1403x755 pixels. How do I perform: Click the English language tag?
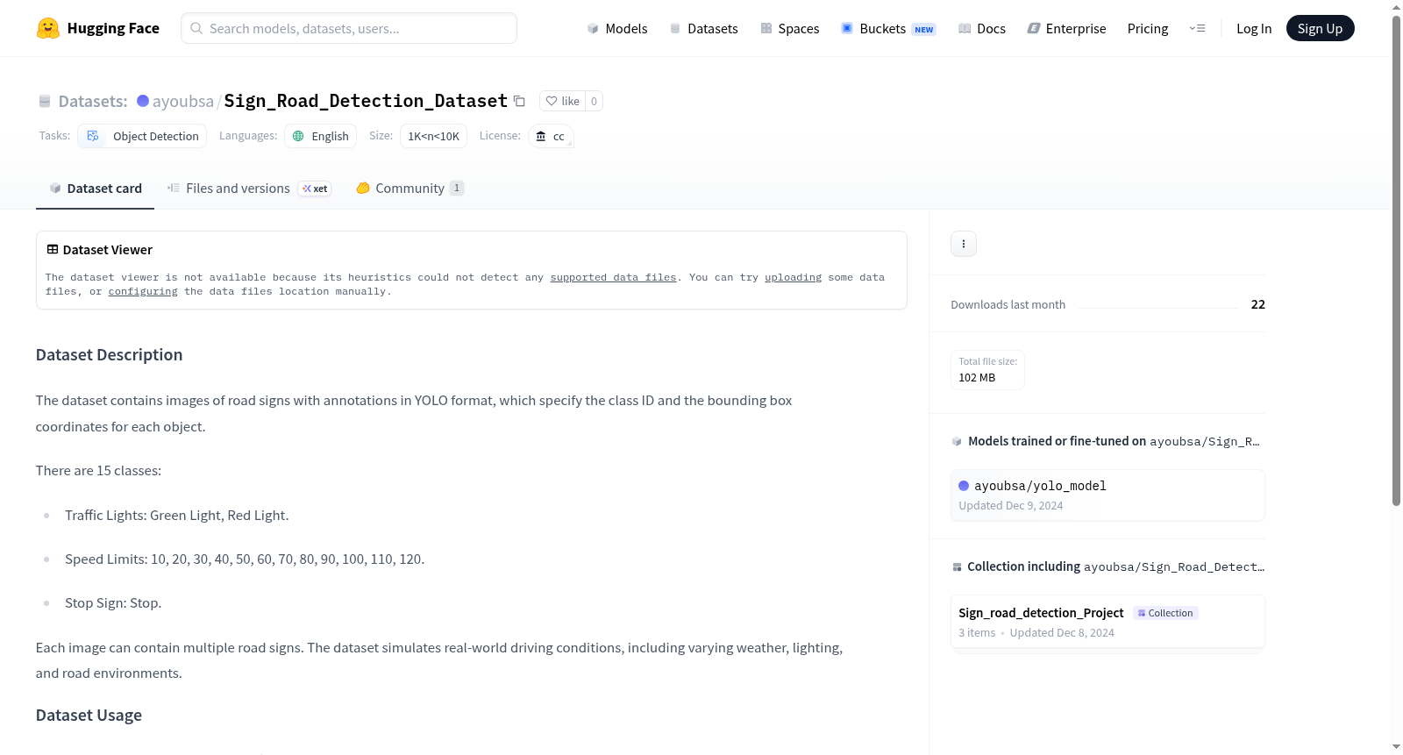[x=320, y=136]
